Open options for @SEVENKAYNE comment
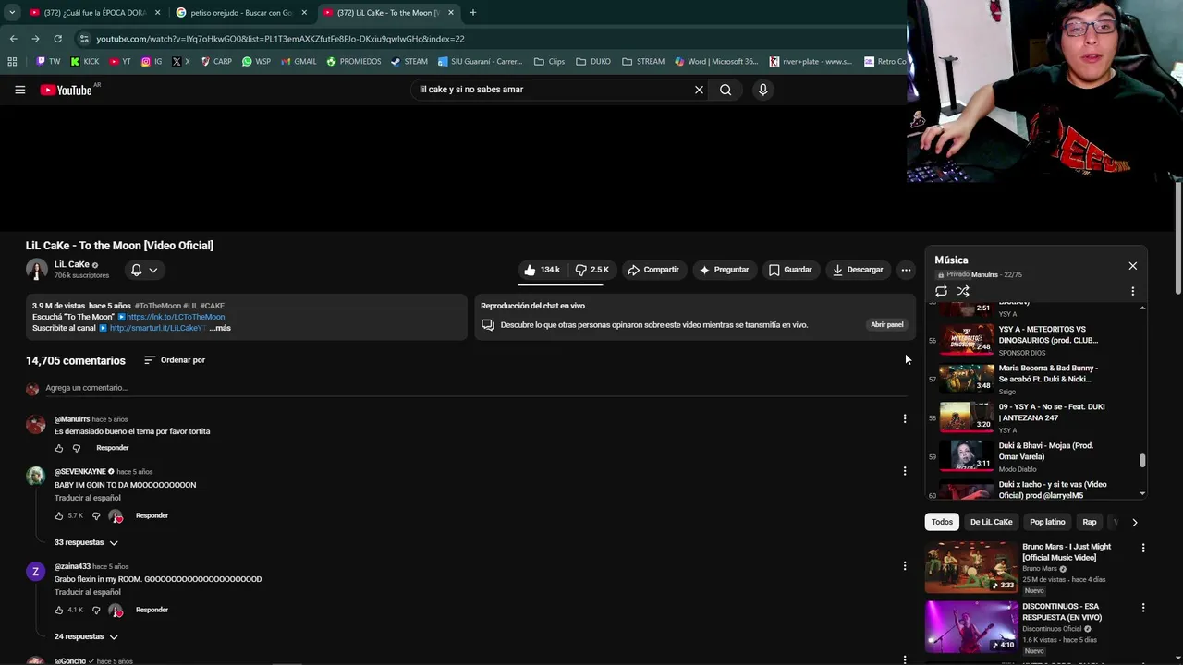1183x665 pixels. point(905,471)
